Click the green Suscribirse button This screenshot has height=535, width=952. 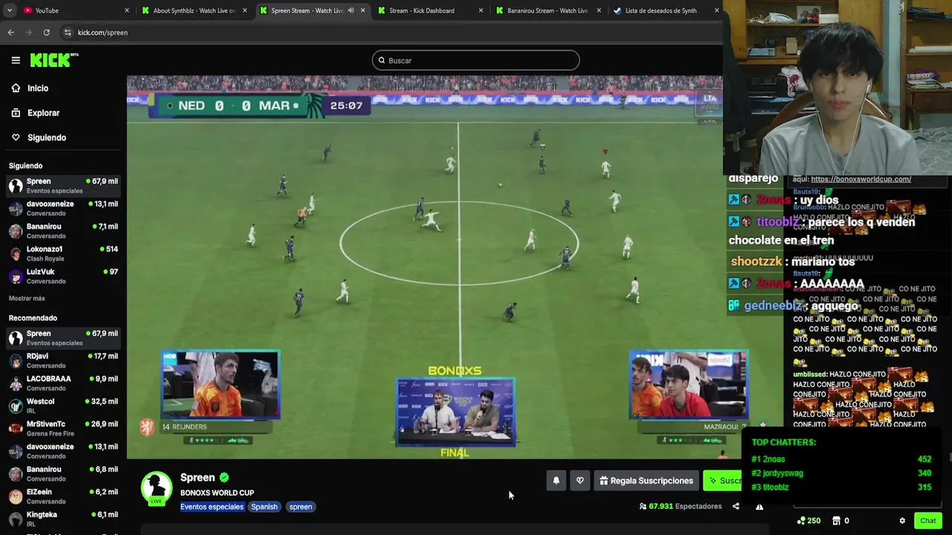[722, 481]
